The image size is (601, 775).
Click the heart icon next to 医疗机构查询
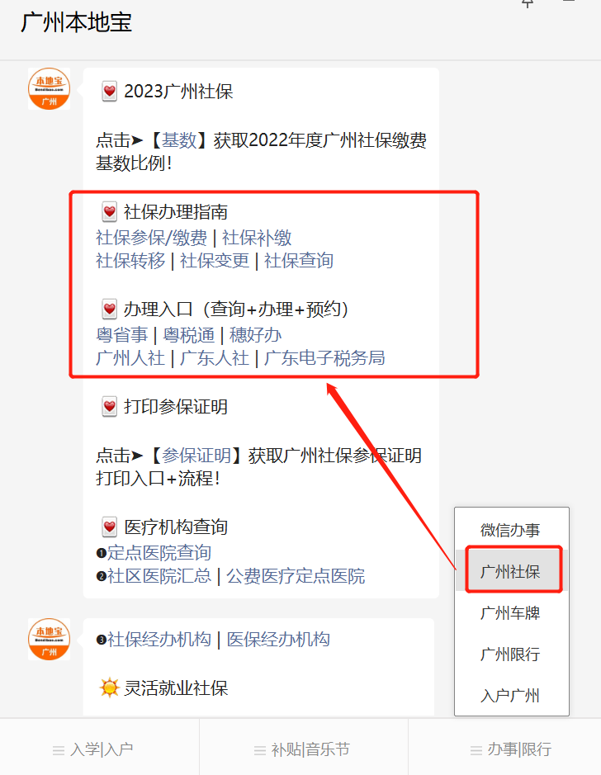109,527
